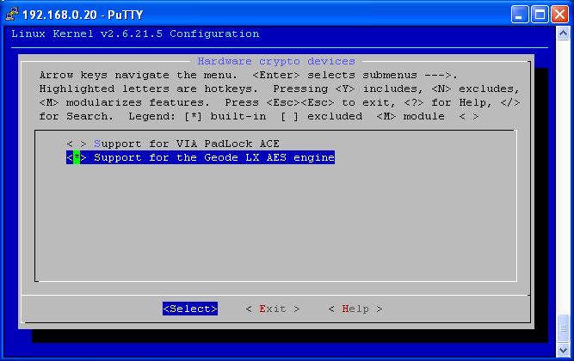The height and width of the screenshot is (361, 574).
Task: Select 'Support for the Geode LX AES engine'
Action: click(201, 157)
